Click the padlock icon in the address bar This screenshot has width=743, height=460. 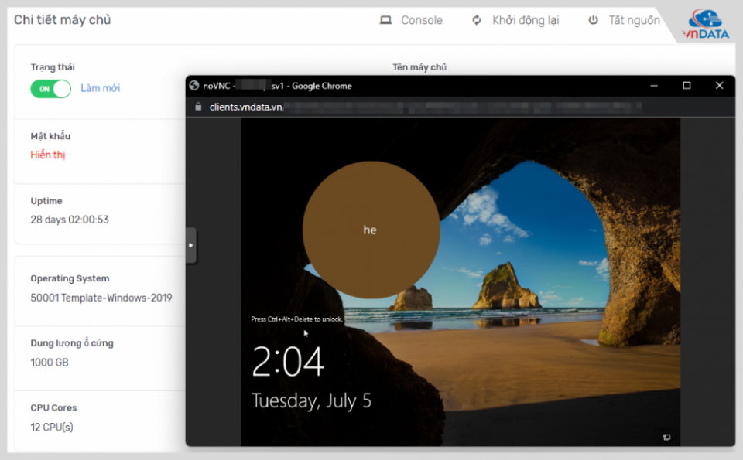(x=198, y=107)
